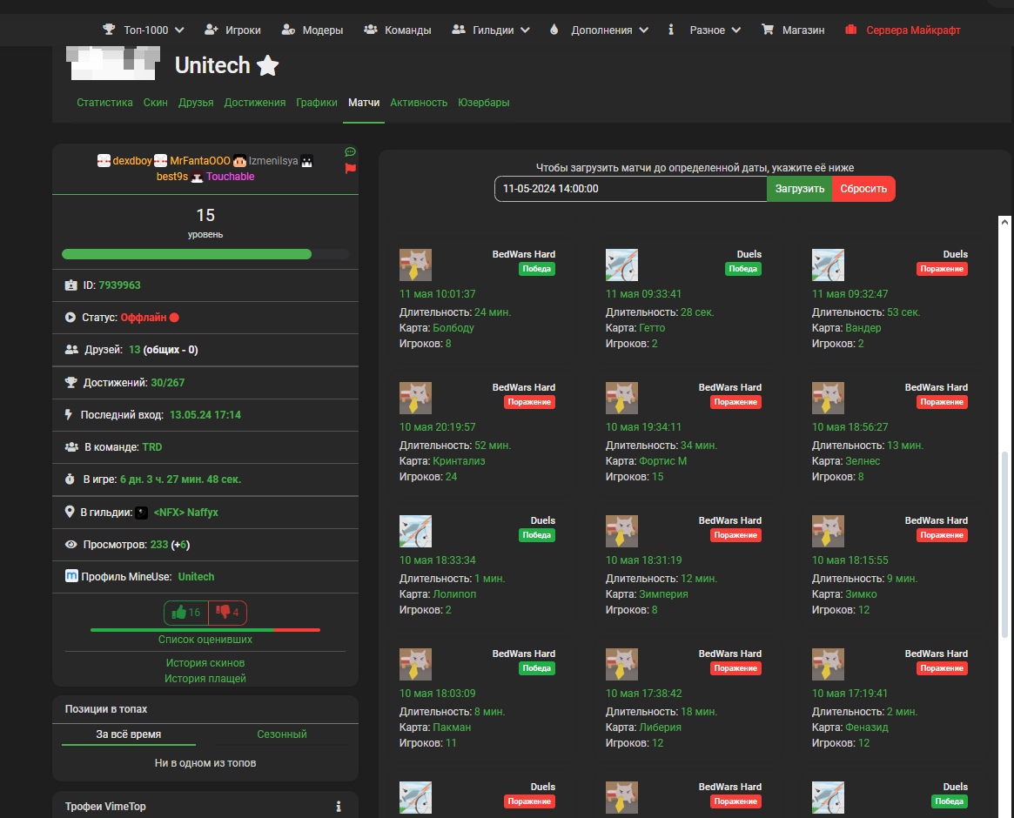Click the trophy icon beside Топ-1000
Viewport: 1014px width, 818px height.
[x=109, y=30]
